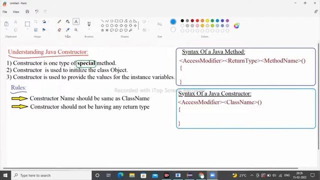Pick the orange color swatch
Image resolution: width=320 pixels, height=180 pixels.
point(202,20)
